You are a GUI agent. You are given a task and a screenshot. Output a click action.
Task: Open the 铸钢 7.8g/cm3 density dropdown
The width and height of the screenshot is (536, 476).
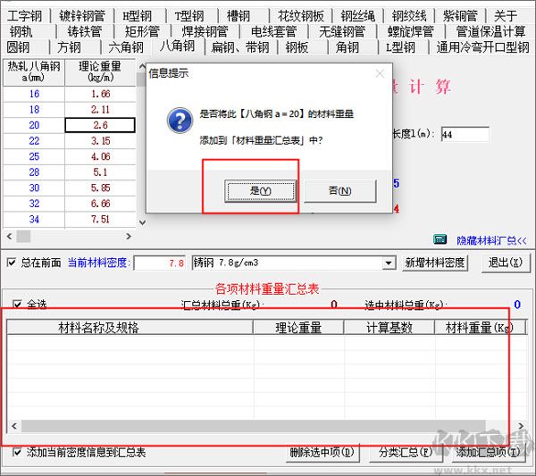click(x=389, y=263)
